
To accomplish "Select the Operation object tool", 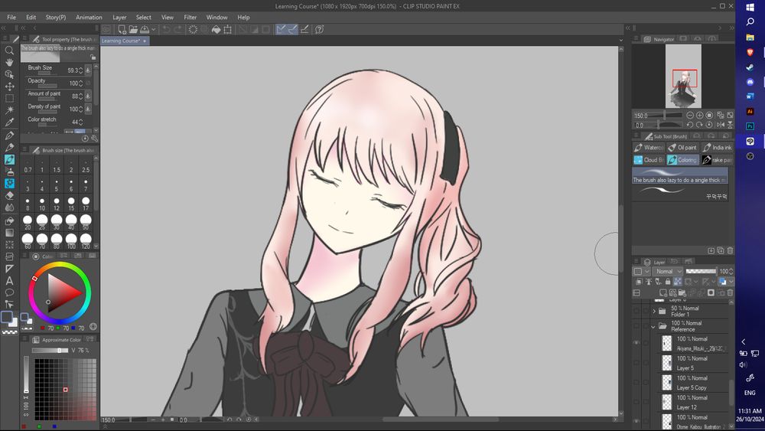I will (9, 74).
